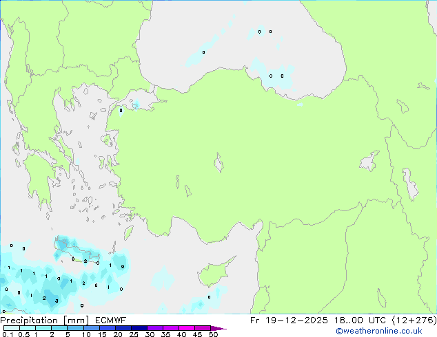Select the Precipitation [mm] title text

click(45, 320)
